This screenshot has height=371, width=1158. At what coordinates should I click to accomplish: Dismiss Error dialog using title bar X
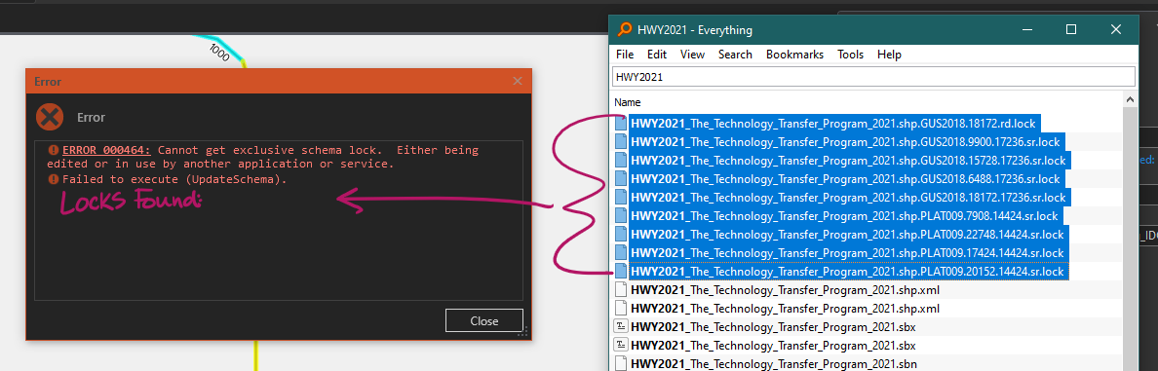click(518, 81)
